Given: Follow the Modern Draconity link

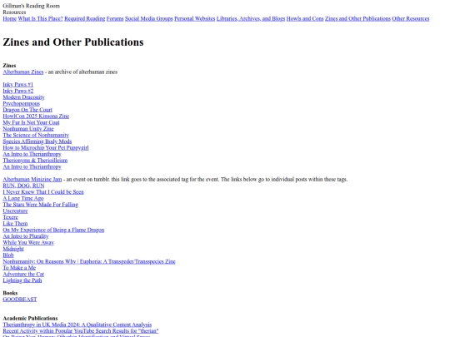Looking at the screenshot, I should pyautogui.click(x=23, y=97).
